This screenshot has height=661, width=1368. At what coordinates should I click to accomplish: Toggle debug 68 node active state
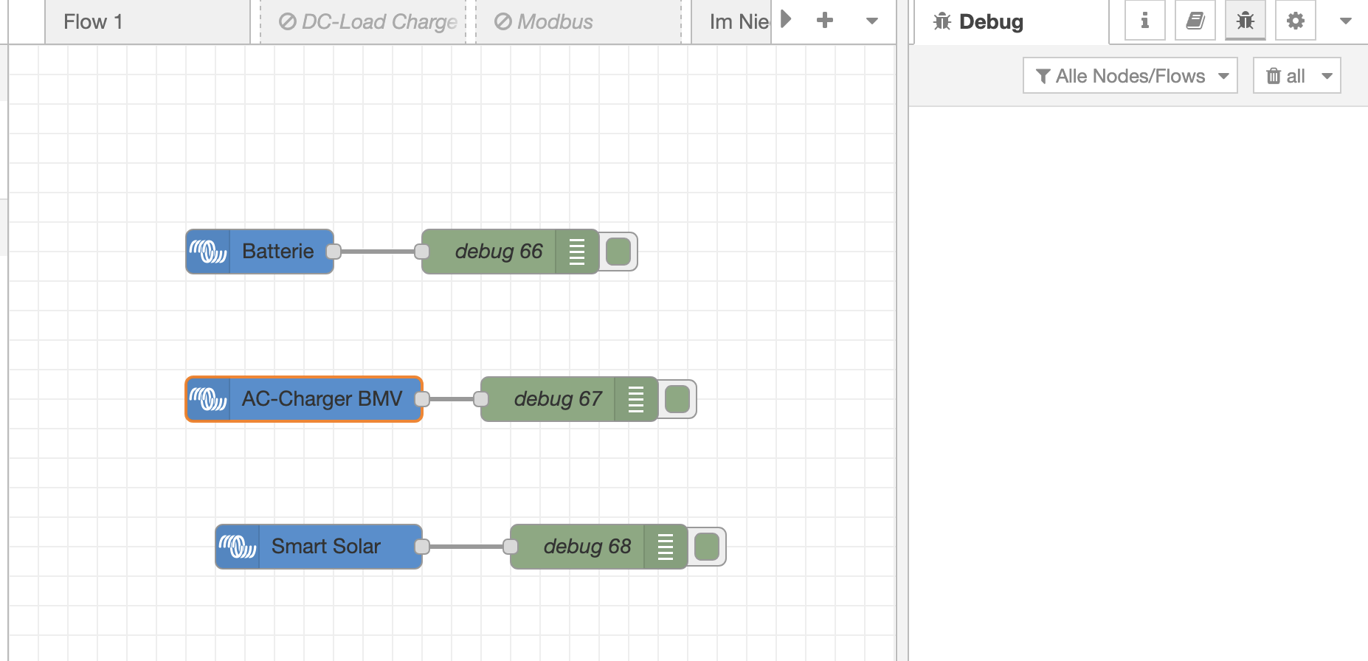(707, 547)
